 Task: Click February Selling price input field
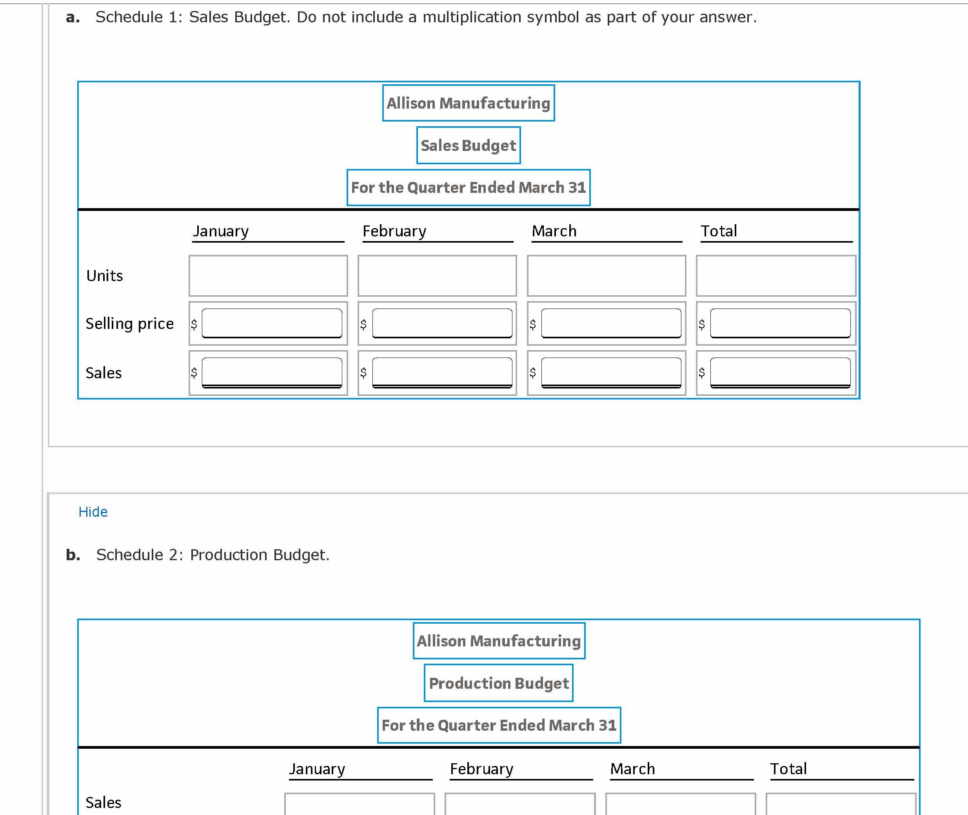[x=442, y=323]
